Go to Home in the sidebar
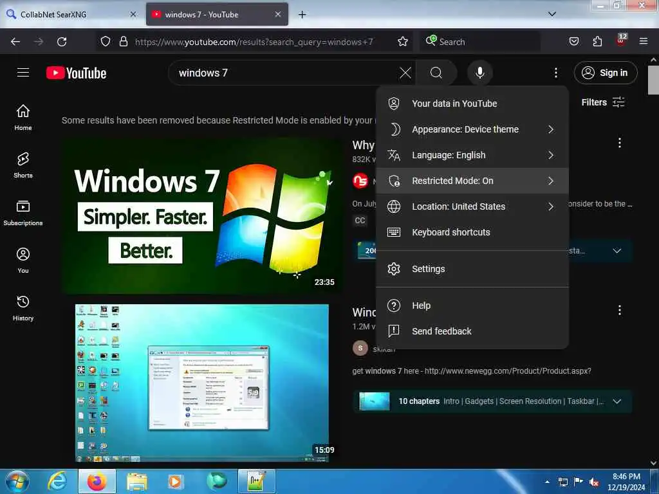The width and height of the screenshot is (659, 494). pos(23,117)
